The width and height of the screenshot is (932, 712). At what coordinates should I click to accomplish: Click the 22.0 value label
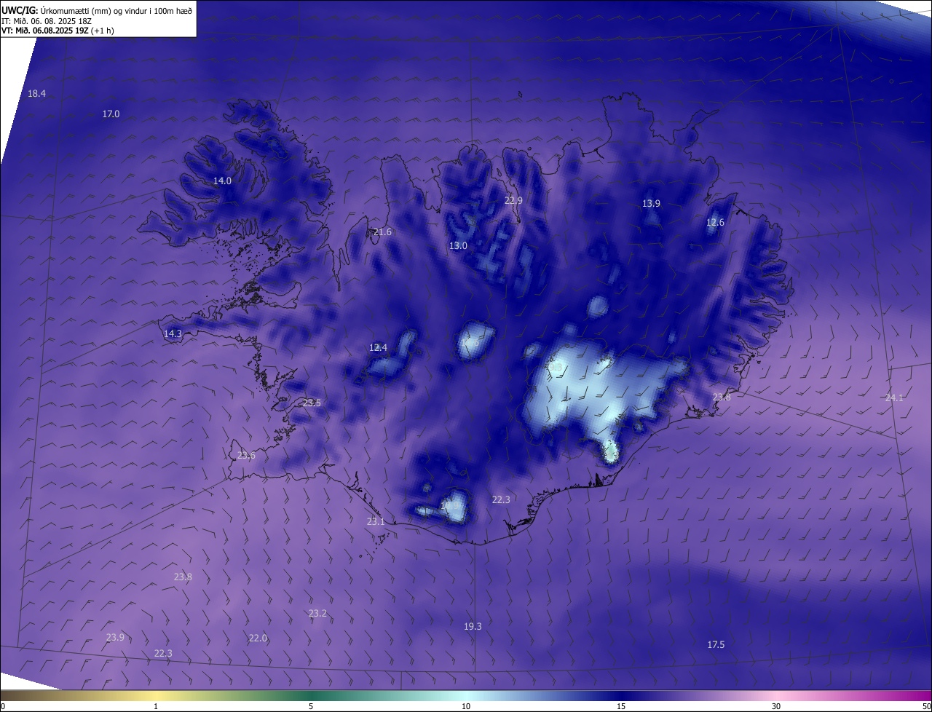point(258,638)
